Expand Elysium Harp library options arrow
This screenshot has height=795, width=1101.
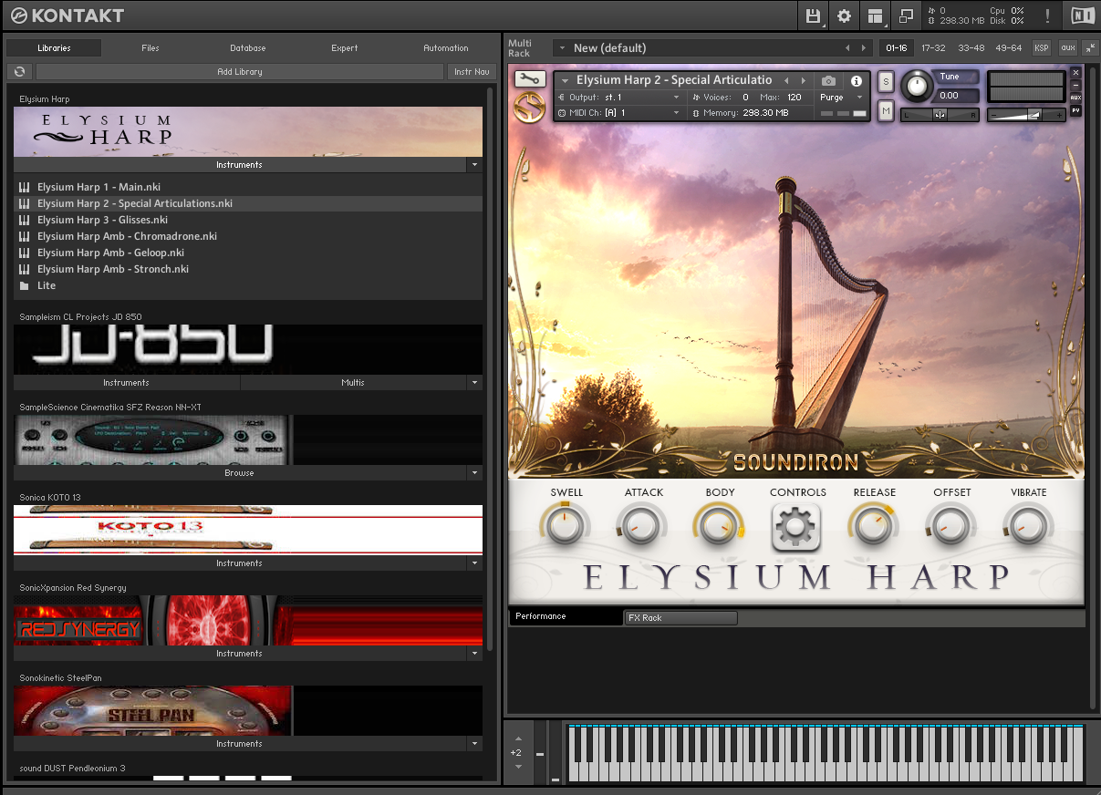coord(474,165)
